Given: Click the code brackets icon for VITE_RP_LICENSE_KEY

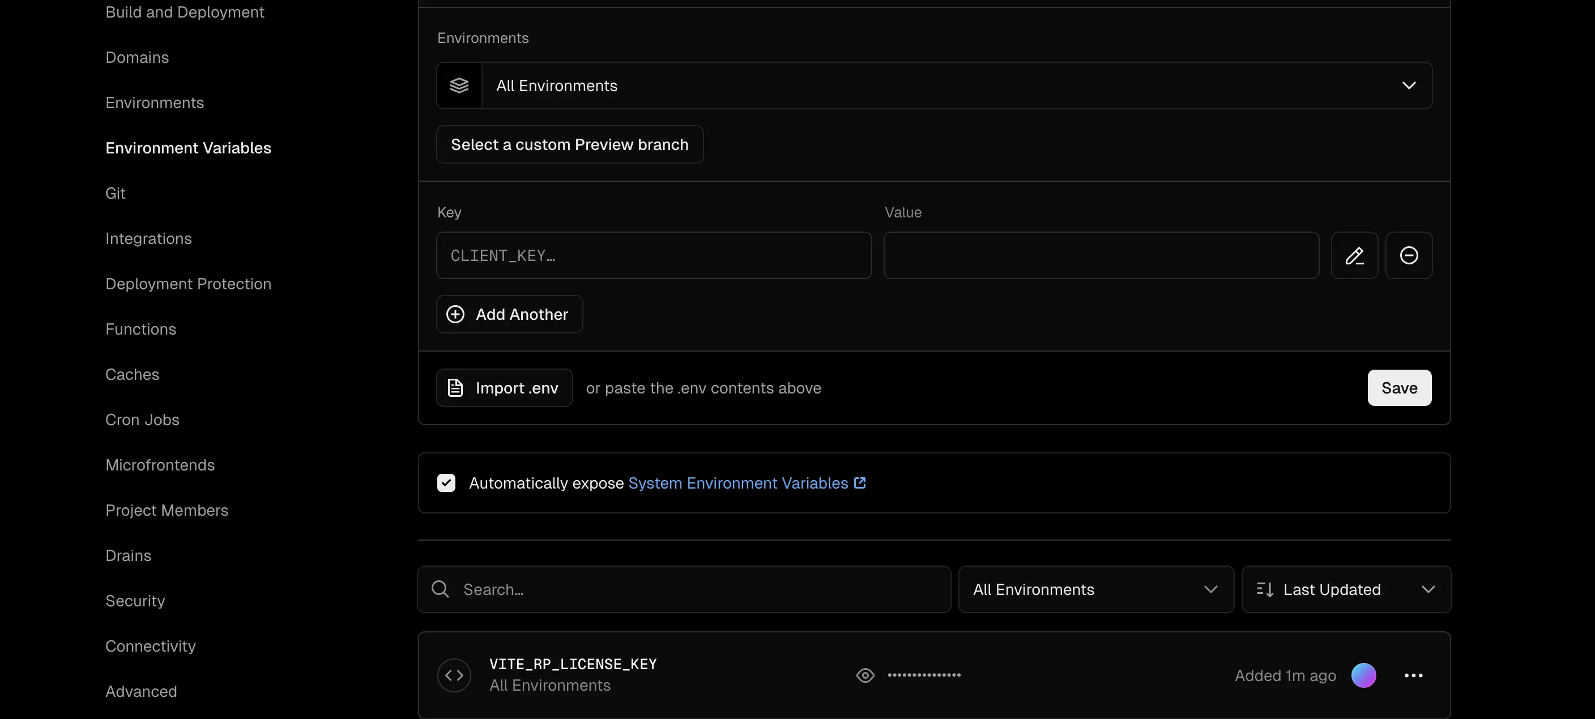Looking at the screenshot, I should point(454,675).
